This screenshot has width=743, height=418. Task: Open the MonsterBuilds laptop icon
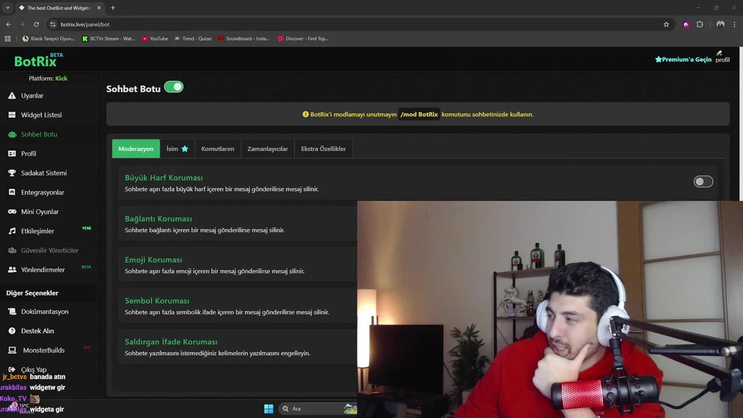coord(12,350)
